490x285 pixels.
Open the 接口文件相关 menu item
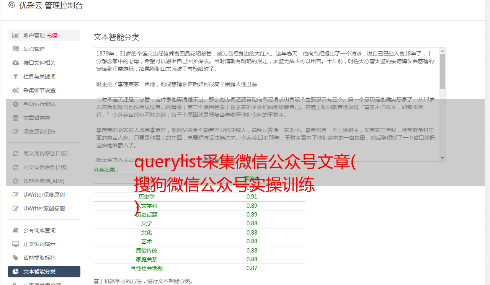tap(44, 63)
